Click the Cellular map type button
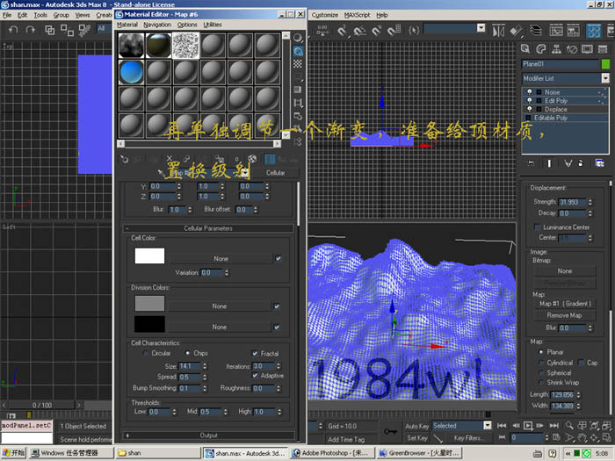The height and width of the screenshot is (461, 615). pos(275,173)
